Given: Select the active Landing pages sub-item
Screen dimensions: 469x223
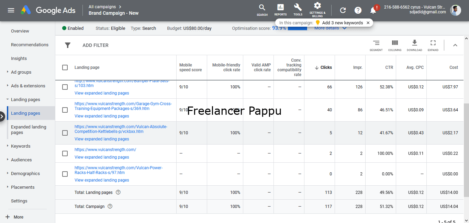Looking at the screenshot, I should [31, 113].
